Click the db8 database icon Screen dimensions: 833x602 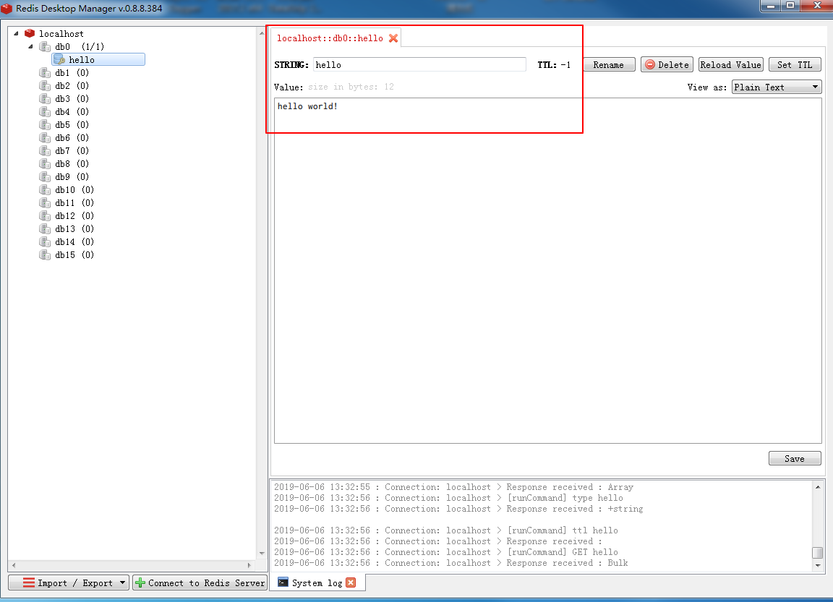[45, 163]
